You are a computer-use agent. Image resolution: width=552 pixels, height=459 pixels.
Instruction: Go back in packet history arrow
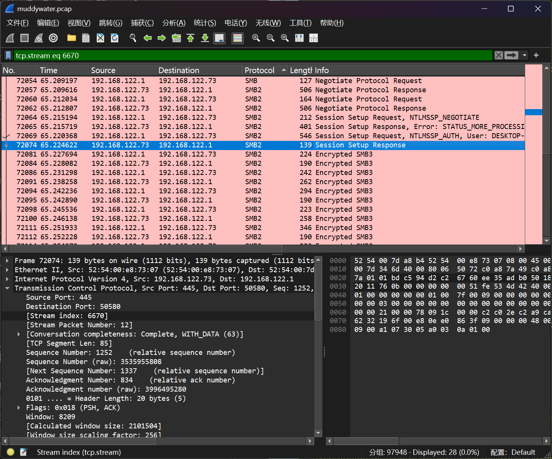pyautogui.click(x=148, y=38)
